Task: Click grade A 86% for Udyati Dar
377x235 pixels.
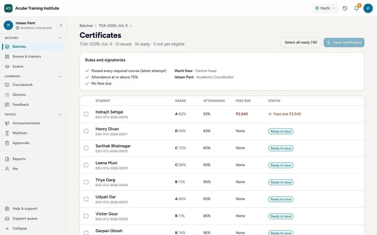Action: pos(180,199)
